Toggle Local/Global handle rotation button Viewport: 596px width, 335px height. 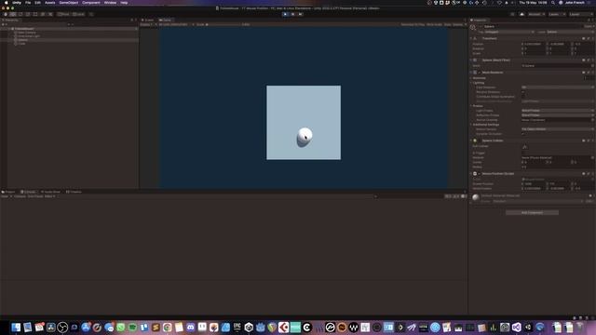tap(78, 14)
